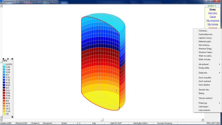This screenshot has height=125, width=222.
Task: Click the top-right arrow icon of the kPa legend
Action: (12, 59)
